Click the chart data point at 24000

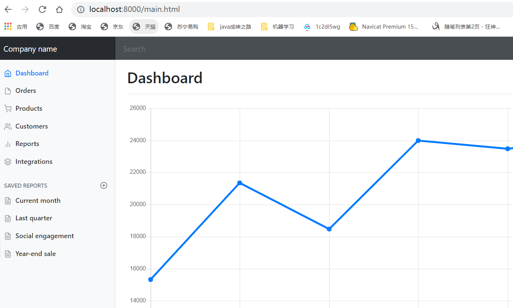(x=418, y=140)
